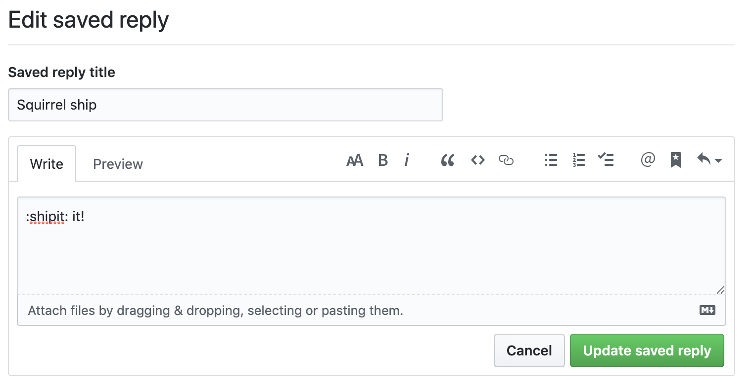Click the Cancel button
Image resolution: width=753 pixels, height=388 pixels.
[529, 350]
